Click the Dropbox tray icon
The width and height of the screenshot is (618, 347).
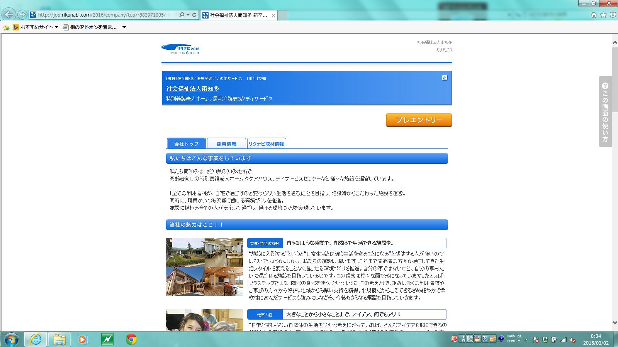pyautogui.click(x=545, y=340)
